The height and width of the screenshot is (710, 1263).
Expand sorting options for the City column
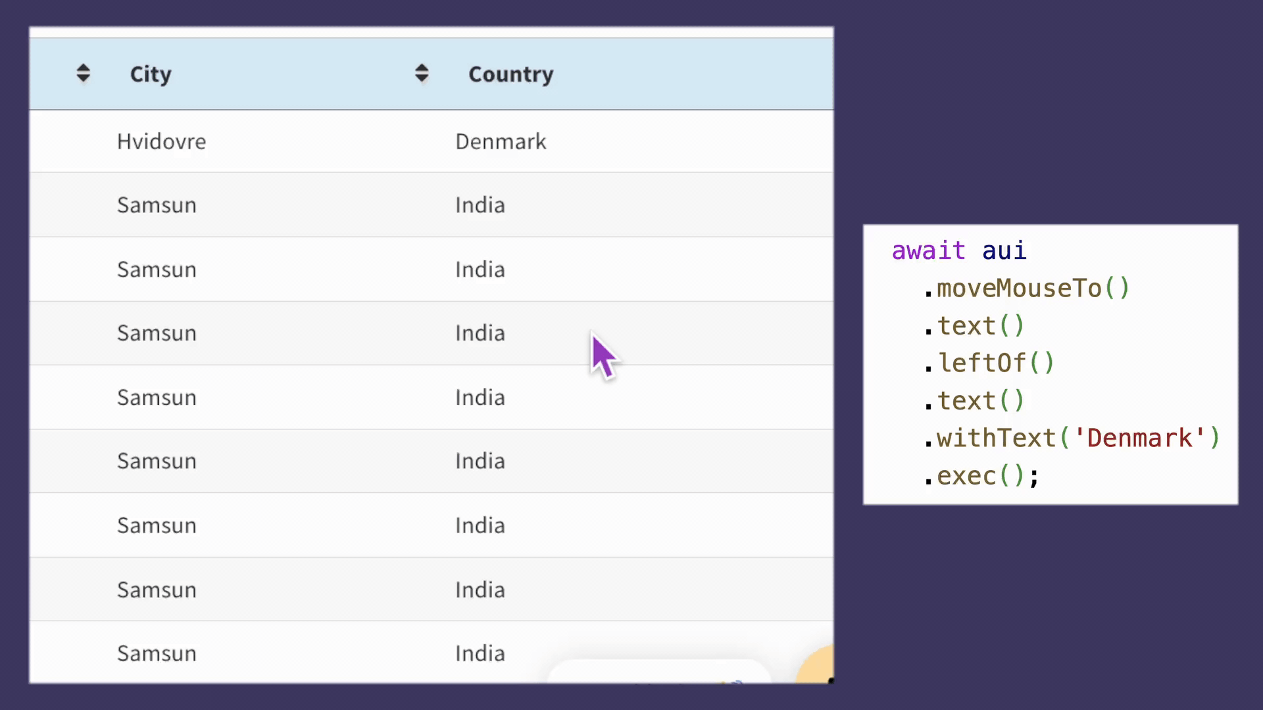point(83,73)
